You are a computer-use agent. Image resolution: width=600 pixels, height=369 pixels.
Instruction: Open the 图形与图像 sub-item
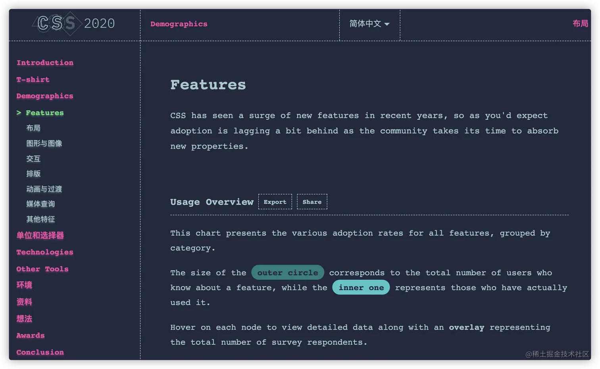point(44,143)
